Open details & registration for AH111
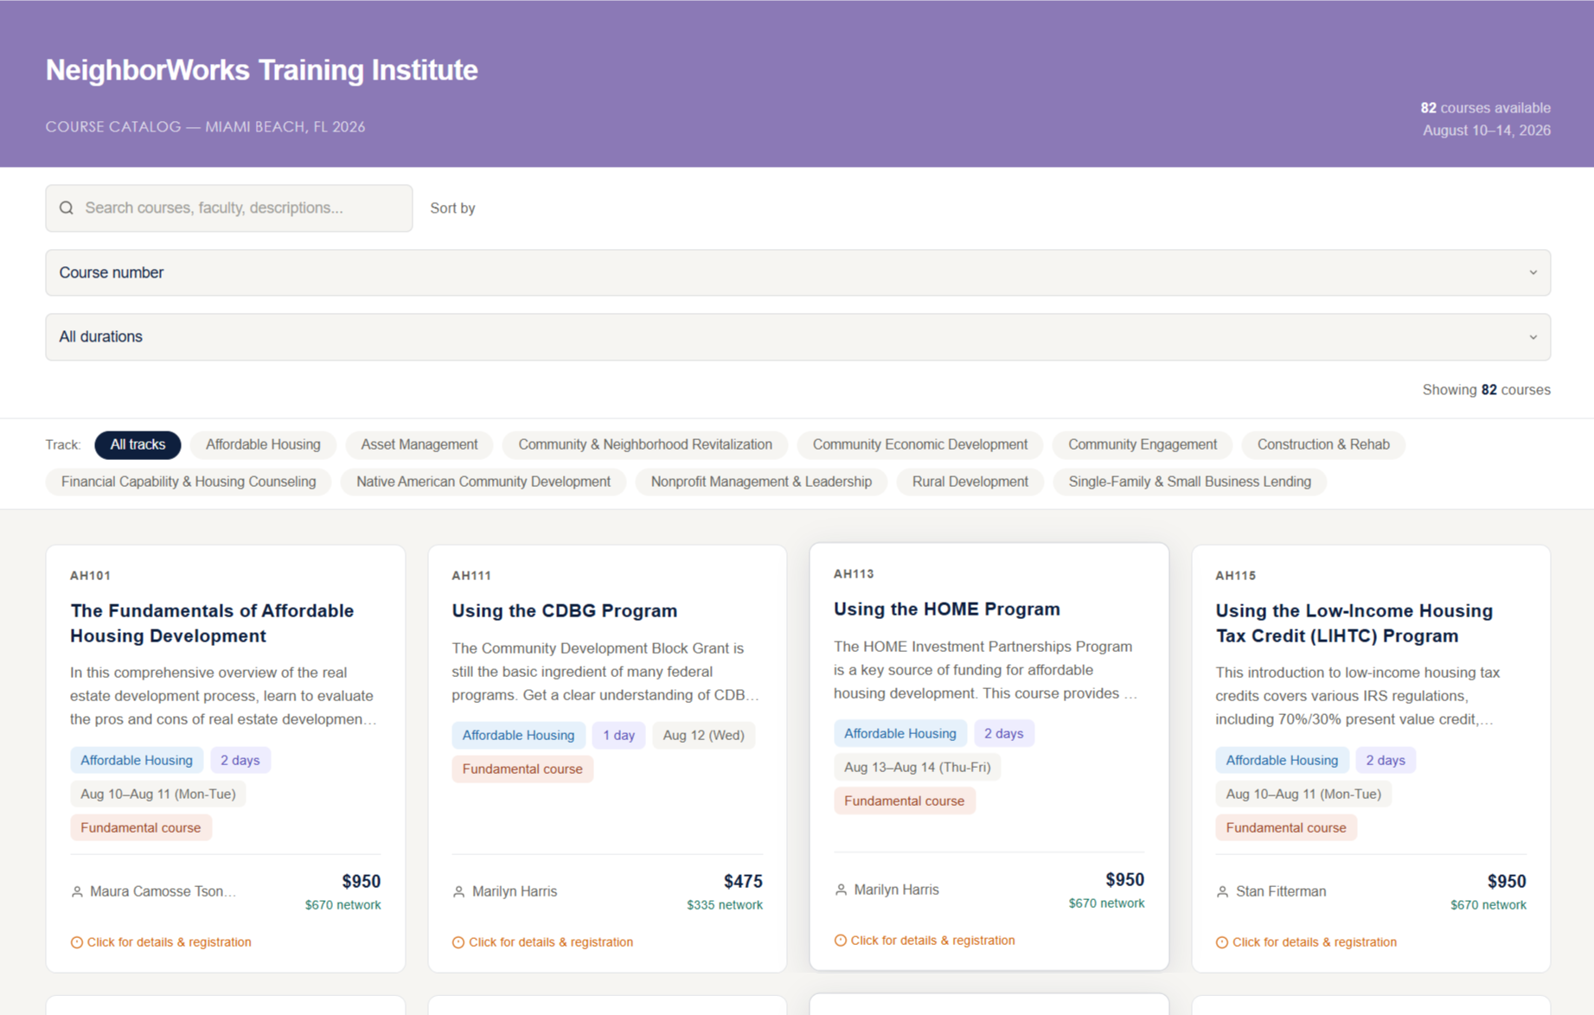 click(542, 942)
